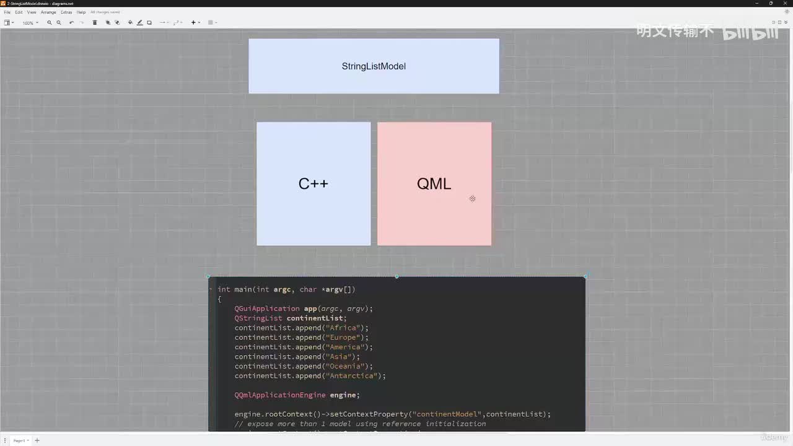Click the append("America") code line
Viewport: 793px width, 446px height.
click(304, 347)
